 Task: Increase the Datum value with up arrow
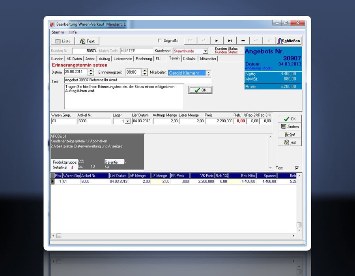(91, 71)
